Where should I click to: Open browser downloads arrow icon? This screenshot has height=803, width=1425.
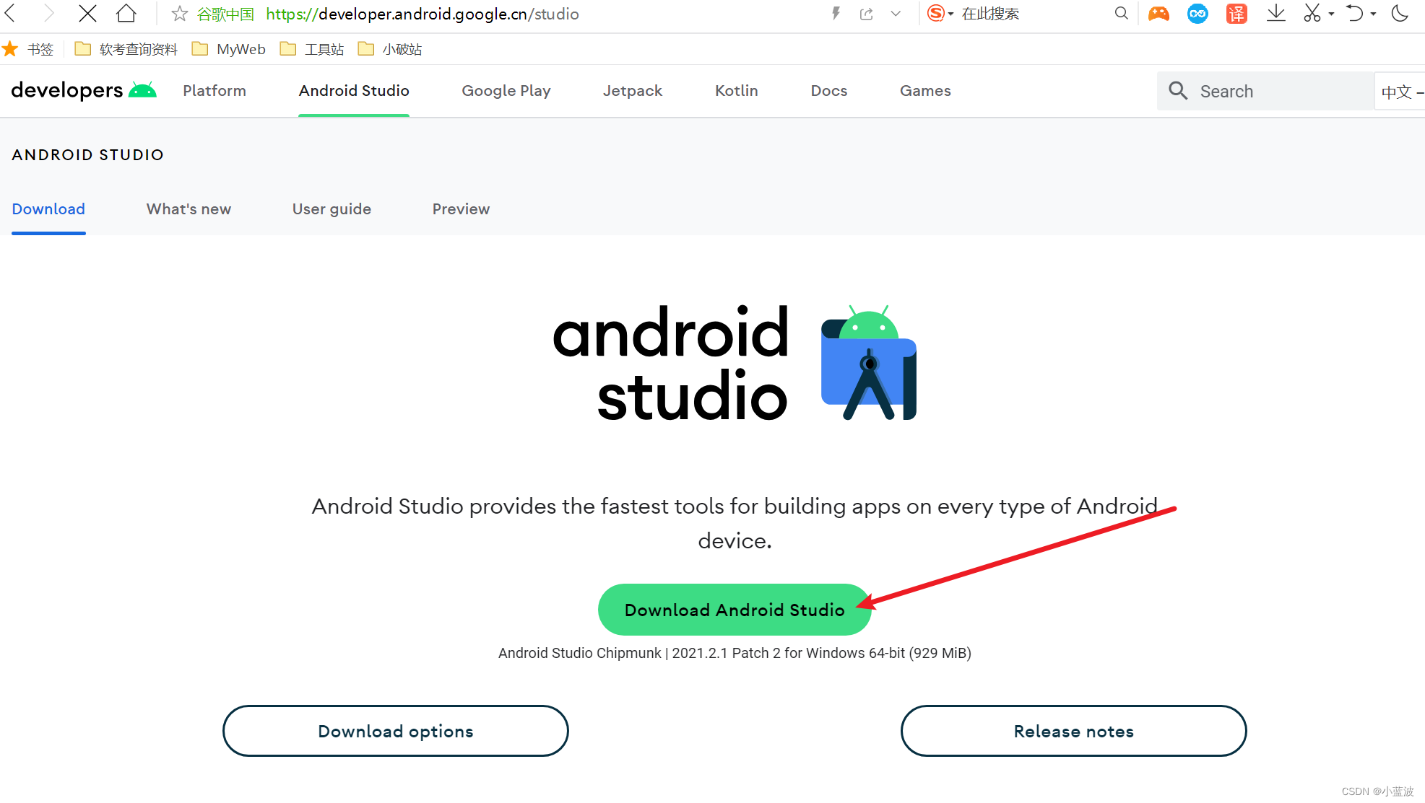pyautogui.click(x=1275, y=14)
